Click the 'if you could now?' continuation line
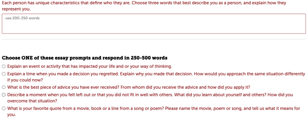The width and height of the screenshot is (308, 119). tap(25, 80)
